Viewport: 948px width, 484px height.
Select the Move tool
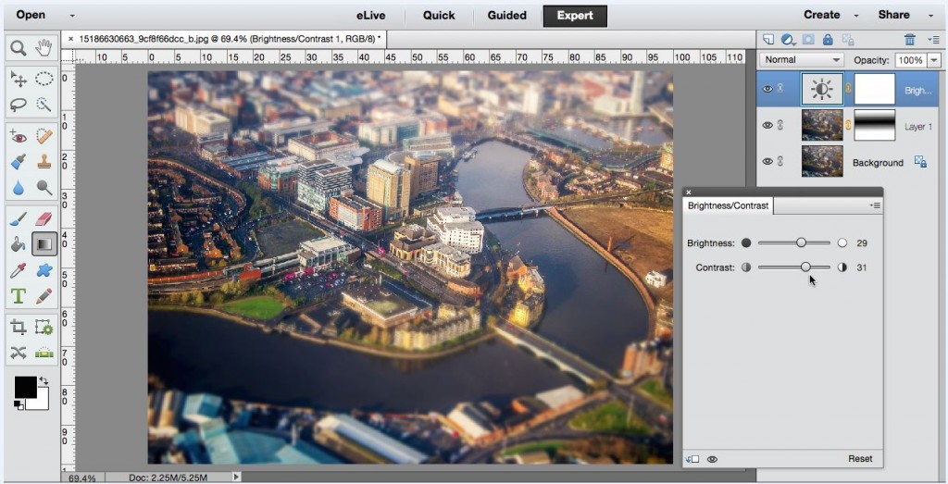point(19,80)
